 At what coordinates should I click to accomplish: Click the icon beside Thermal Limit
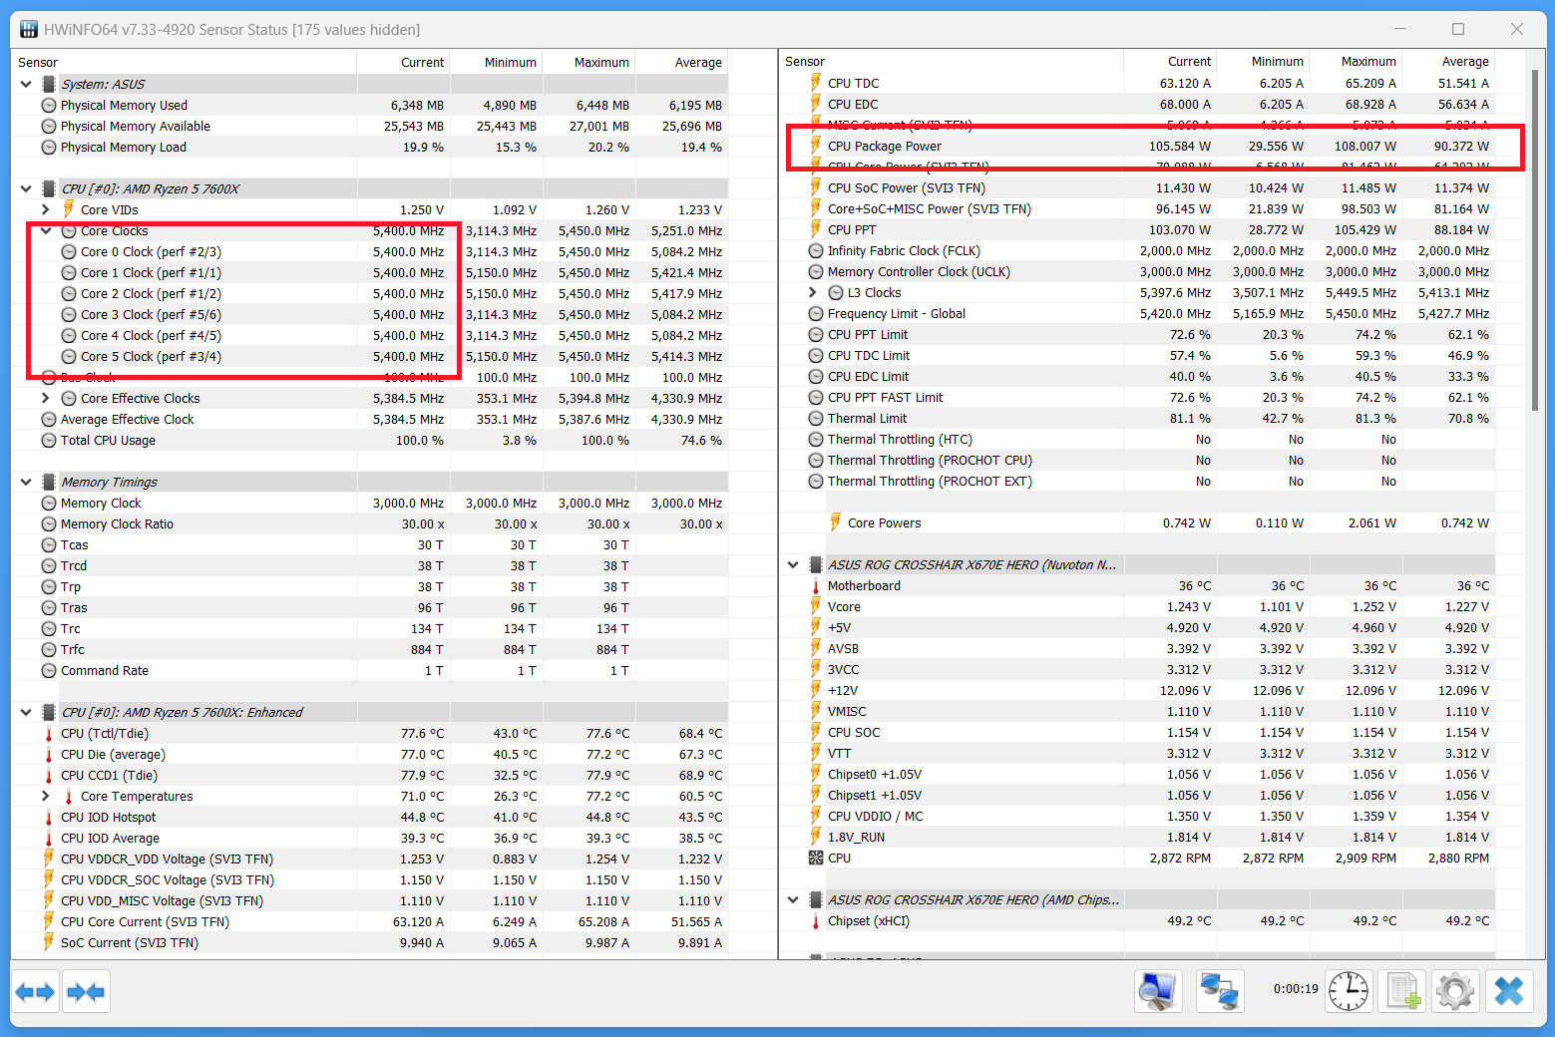click(x=816, y=418)
